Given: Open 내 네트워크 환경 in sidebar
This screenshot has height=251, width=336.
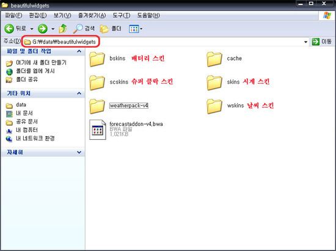Looking at the screenshot, I should (x=35, y=139).
